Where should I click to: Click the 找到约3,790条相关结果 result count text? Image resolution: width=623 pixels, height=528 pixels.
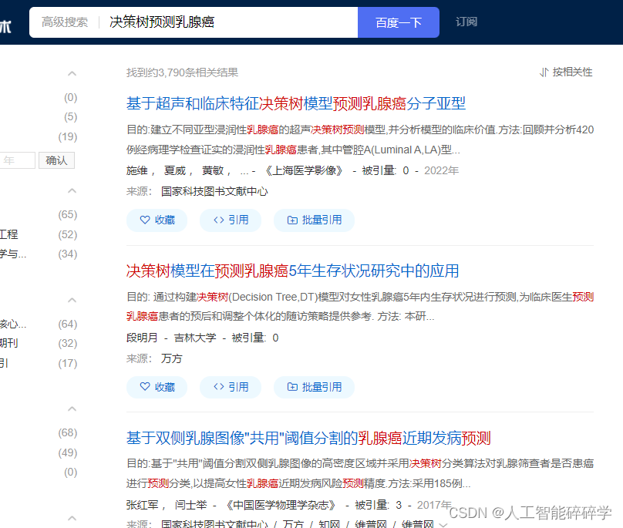(183, 72)
